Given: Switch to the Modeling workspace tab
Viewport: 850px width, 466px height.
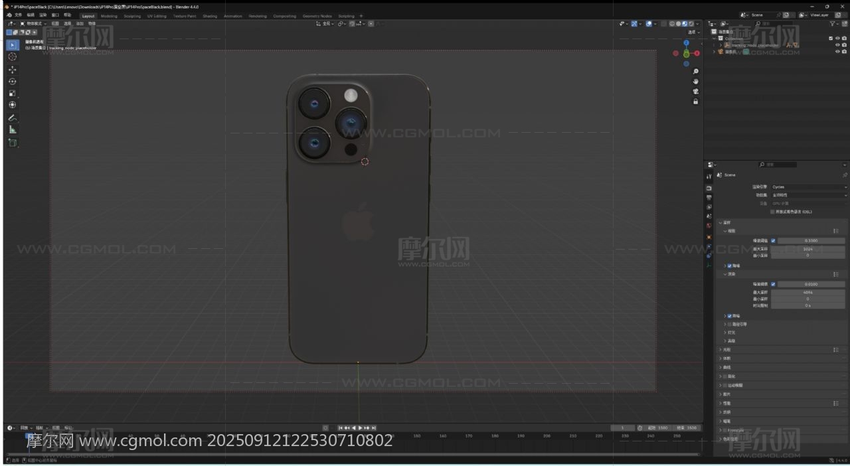Looking at the screenshot, I should (109, 16).
